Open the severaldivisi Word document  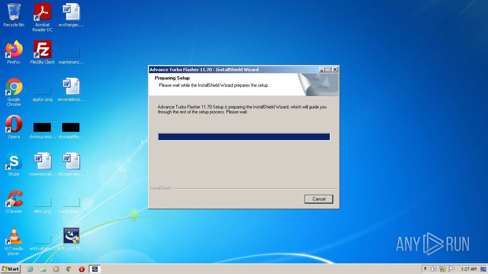71,90
